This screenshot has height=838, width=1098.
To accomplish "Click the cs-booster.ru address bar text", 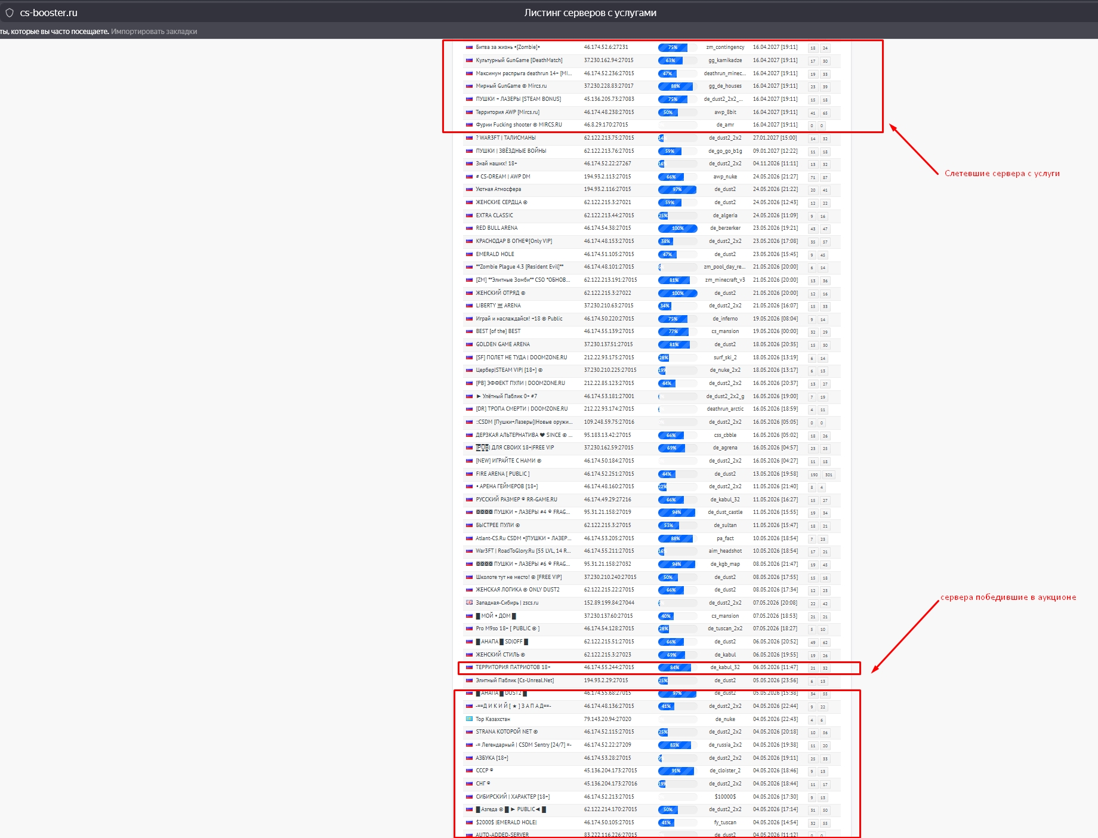I will [x=48, y=13].
